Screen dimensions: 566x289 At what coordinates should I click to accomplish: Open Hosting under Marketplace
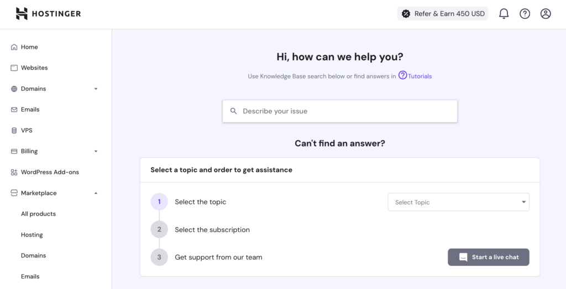pos(32,235)
